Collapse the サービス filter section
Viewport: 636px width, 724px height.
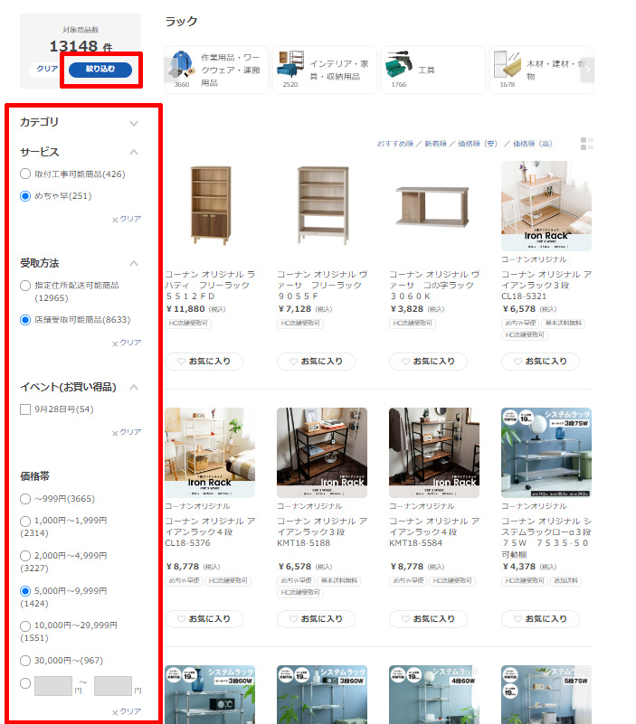click(134, 152)
